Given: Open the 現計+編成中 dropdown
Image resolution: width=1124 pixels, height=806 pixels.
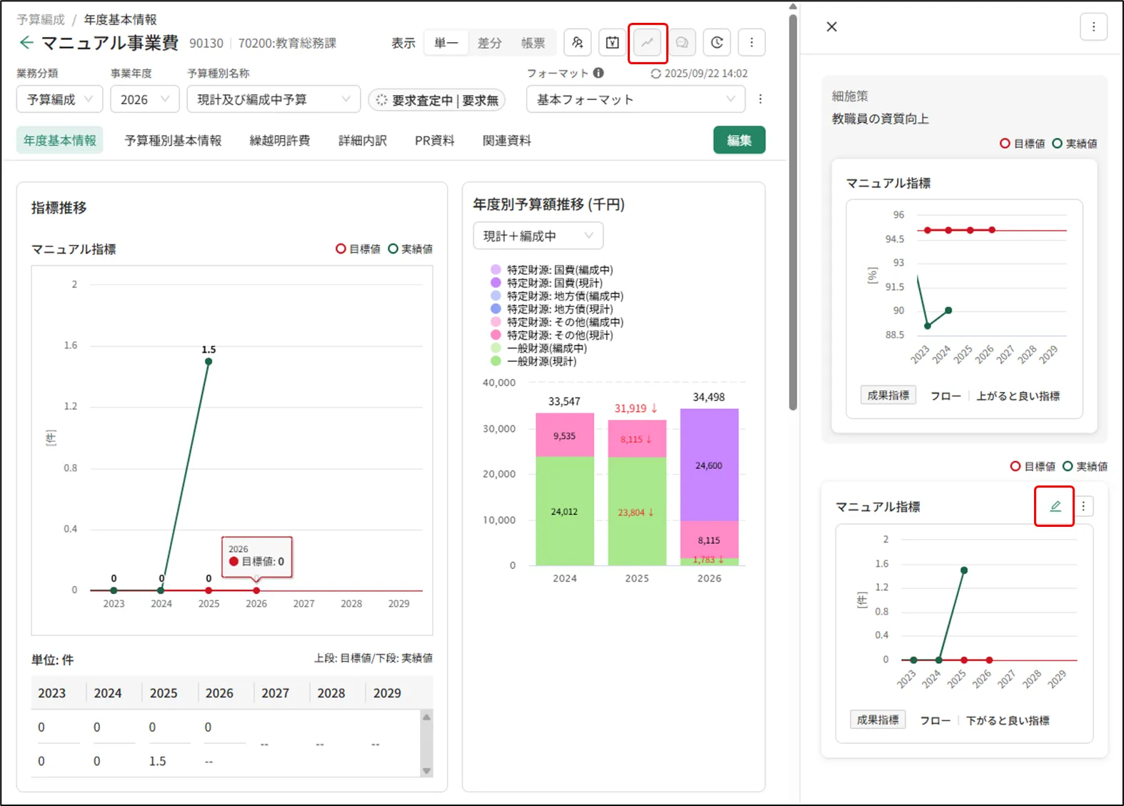Looking at the screenshot, I should [x=538, y=236].
